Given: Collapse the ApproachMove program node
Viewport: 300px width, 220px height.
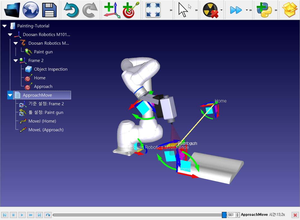Looking at the screenshot, I should coord(10,95).
